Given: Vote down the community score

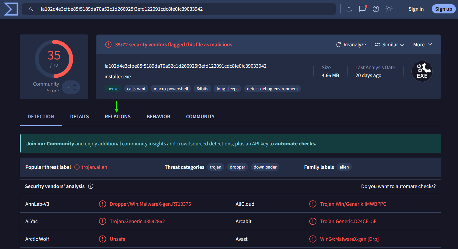Looking at the screenshot, I should [75, 90].
